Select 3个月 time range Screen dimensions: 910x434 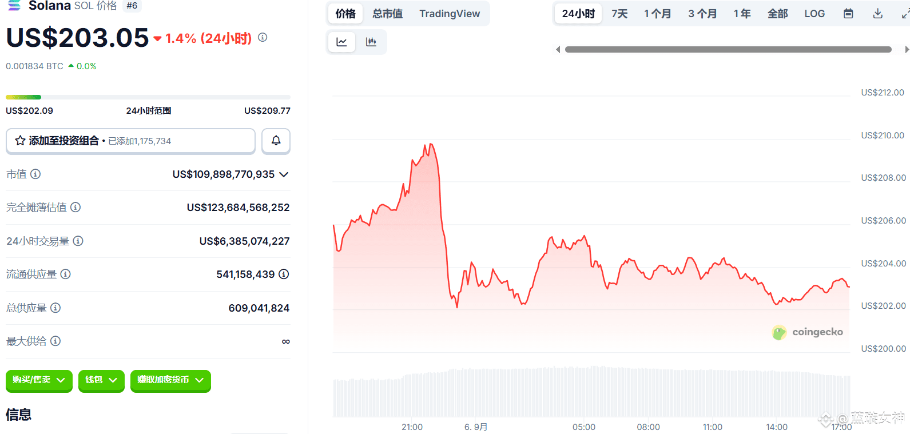click(702, 14)
